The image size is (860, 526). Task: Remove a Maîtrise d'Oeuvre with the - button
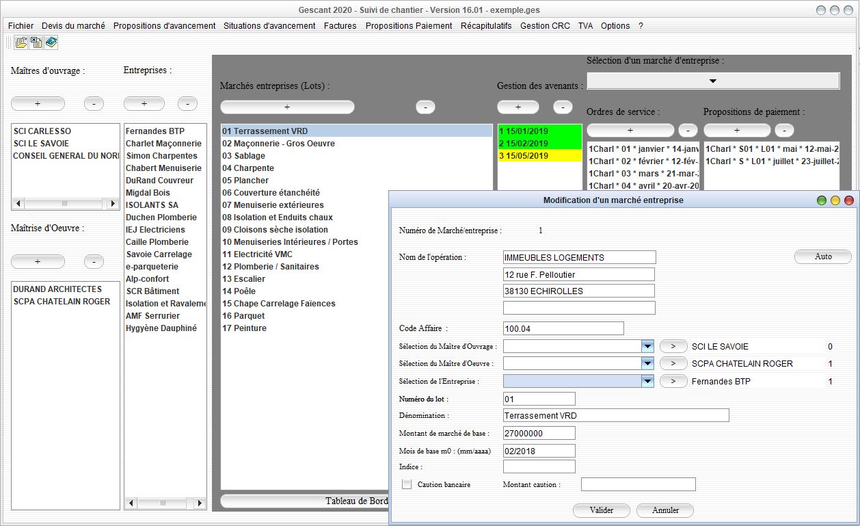coord(94,261)
